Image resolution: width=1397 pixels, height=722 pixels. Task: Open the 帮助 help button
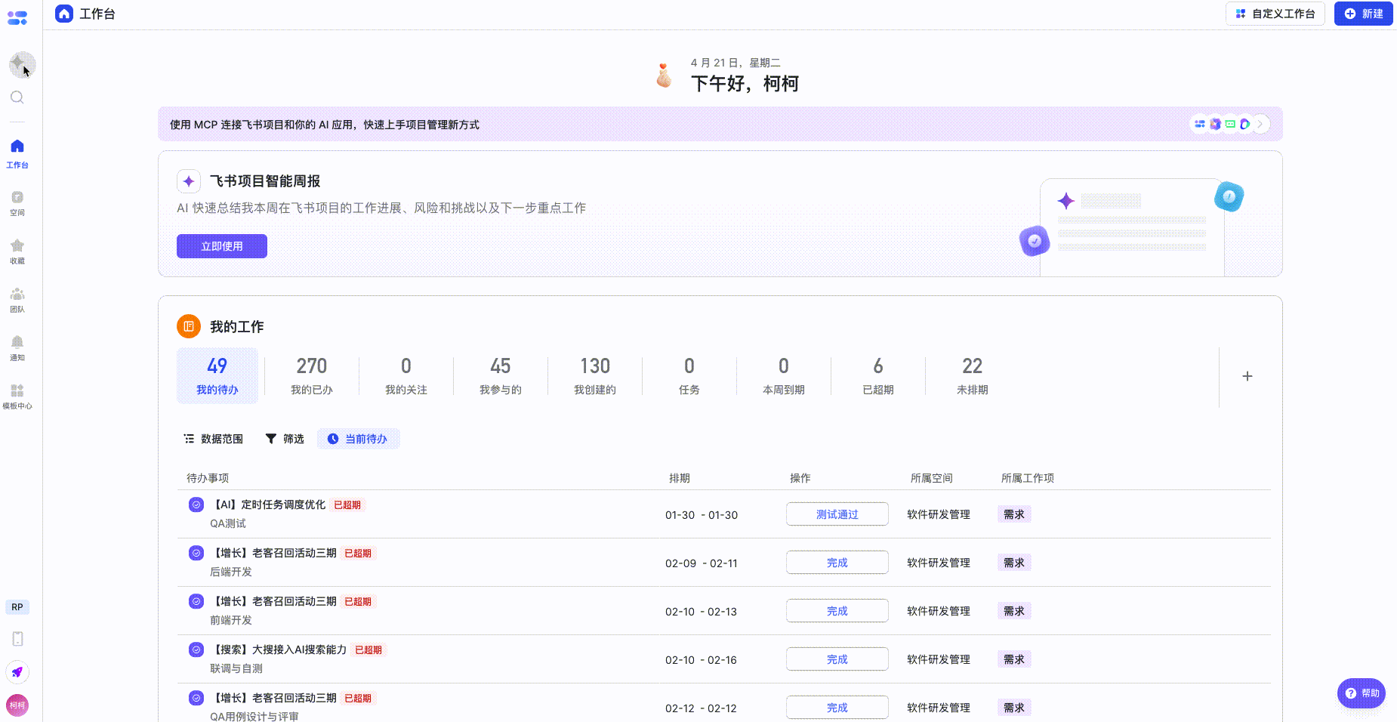tap(1362, 693)
